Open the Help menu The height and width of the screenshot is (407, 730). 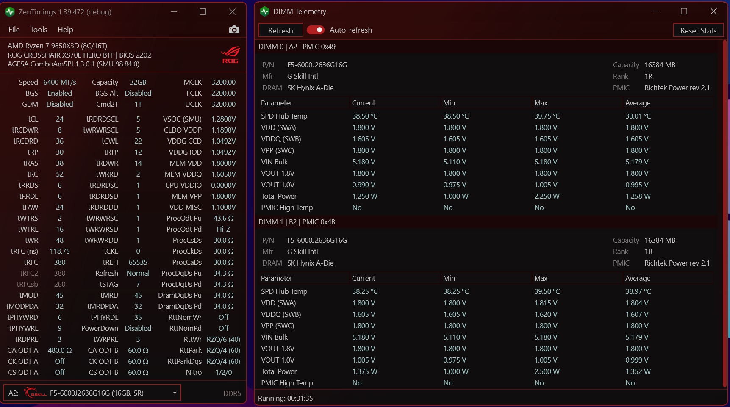pyautogui.click(x=65, y=30)
